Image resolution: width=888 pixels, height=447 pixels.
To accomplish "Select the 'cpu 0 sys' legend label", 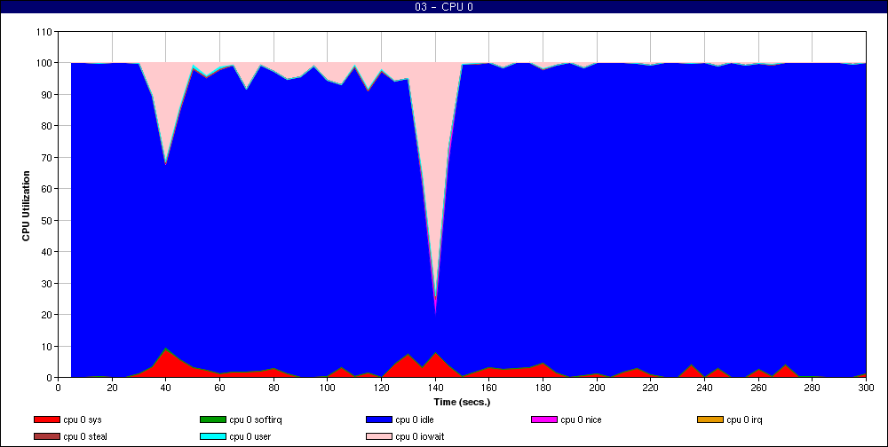I will [x=83, y=420].
